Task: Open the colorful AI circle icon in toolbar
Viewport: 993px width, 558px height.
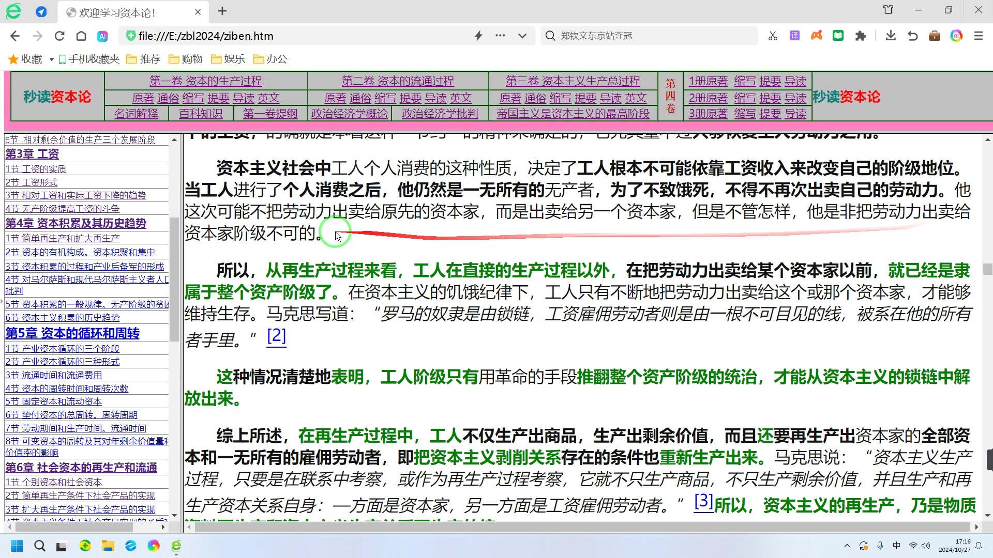Action: (956, 36)
